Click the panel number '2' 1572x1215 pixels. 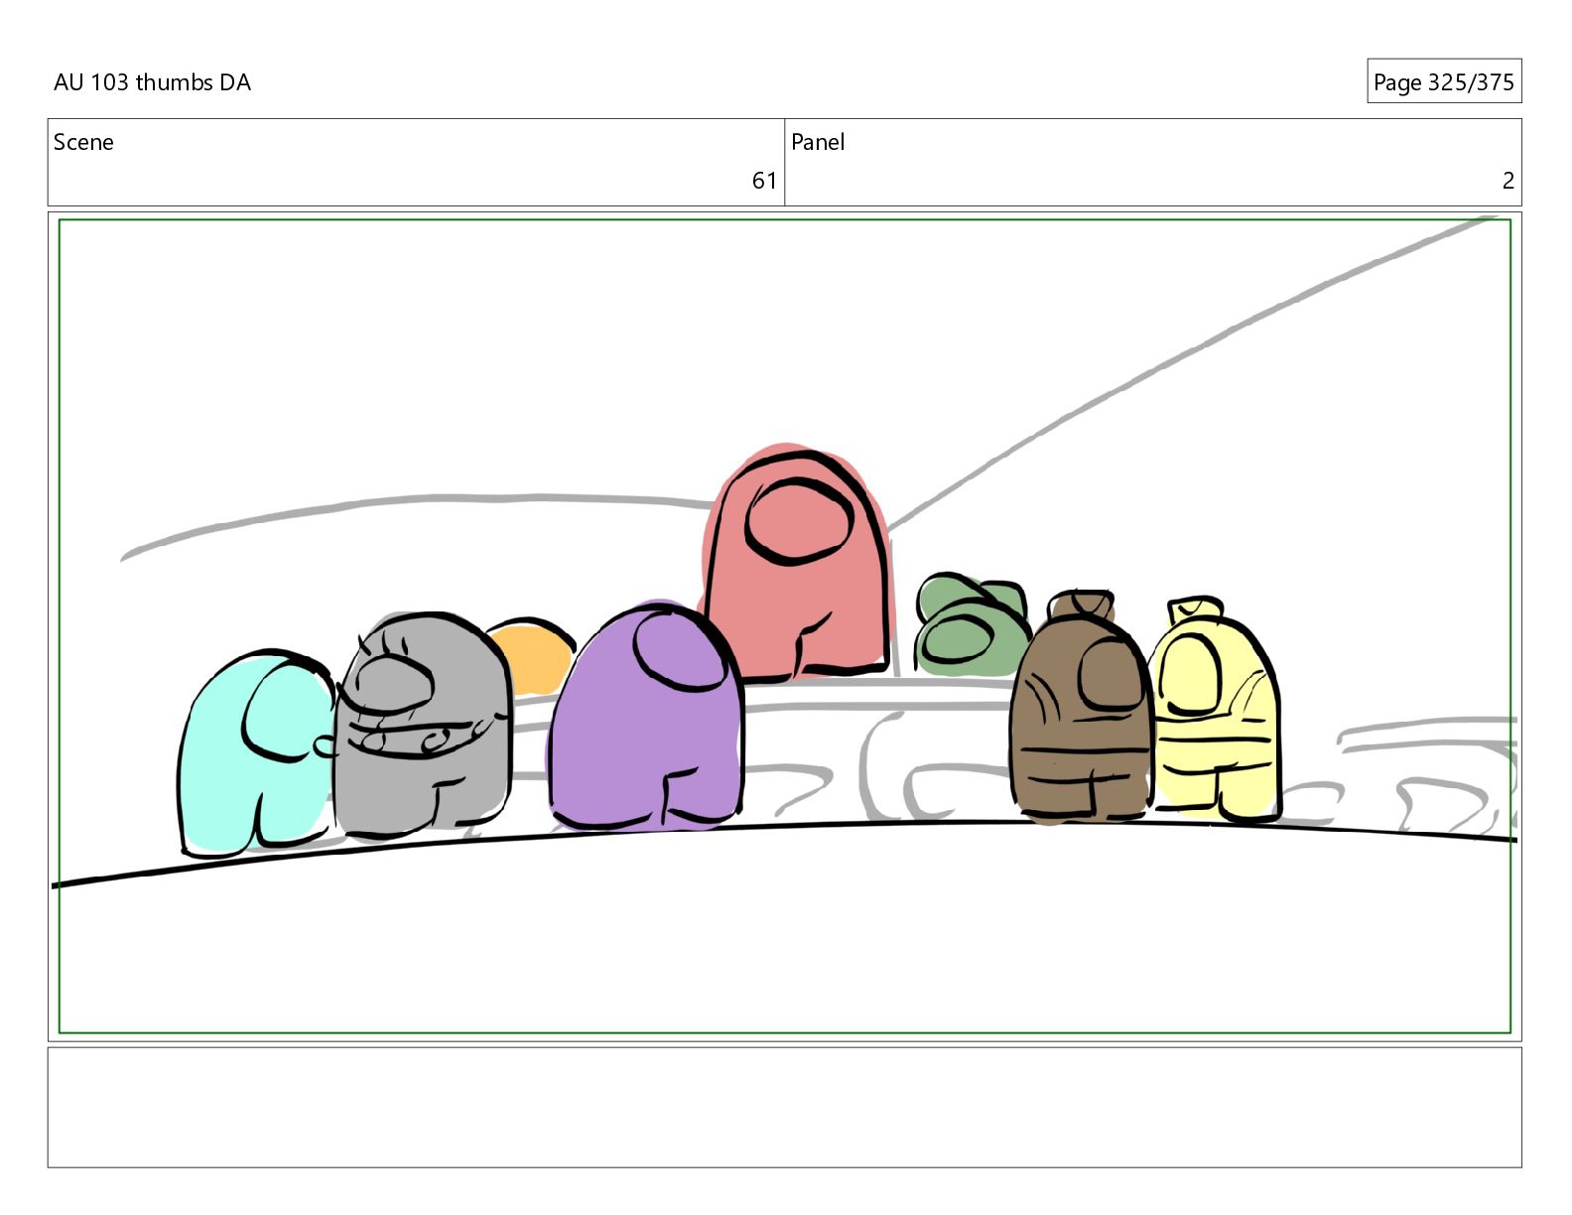[1507, 181]
